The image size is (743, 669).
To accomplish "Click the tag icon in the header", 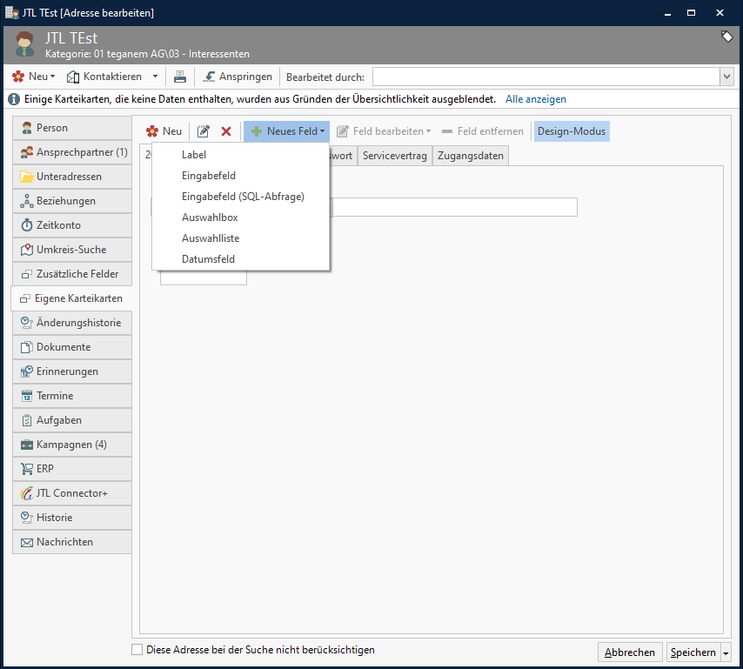I will 726,37.
